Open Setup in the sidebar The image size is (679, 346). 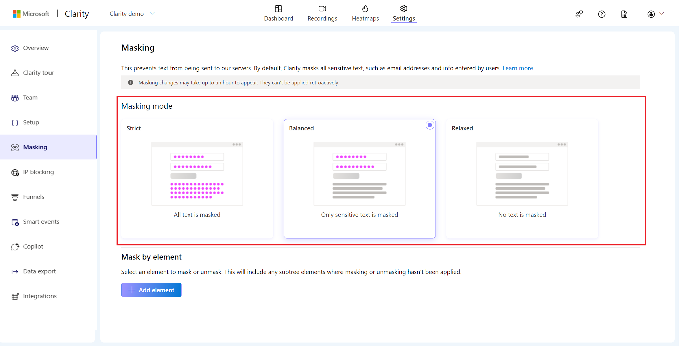48,123
